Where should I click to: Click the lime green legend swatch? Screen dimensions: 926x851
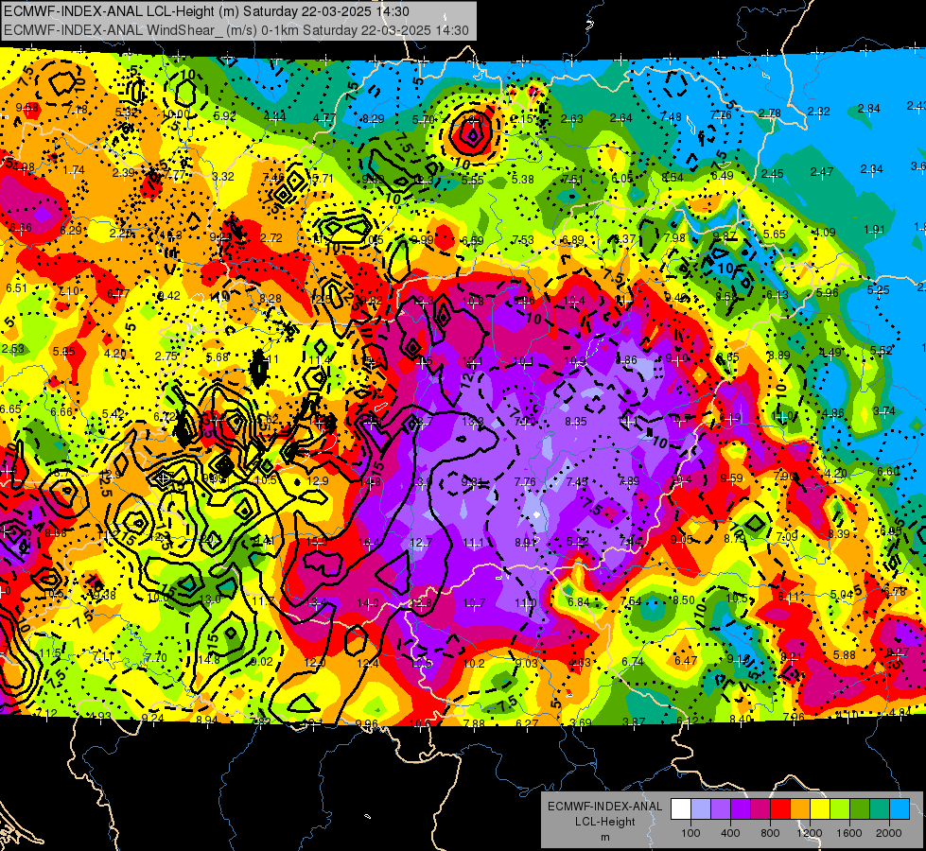tap(840, 809)
